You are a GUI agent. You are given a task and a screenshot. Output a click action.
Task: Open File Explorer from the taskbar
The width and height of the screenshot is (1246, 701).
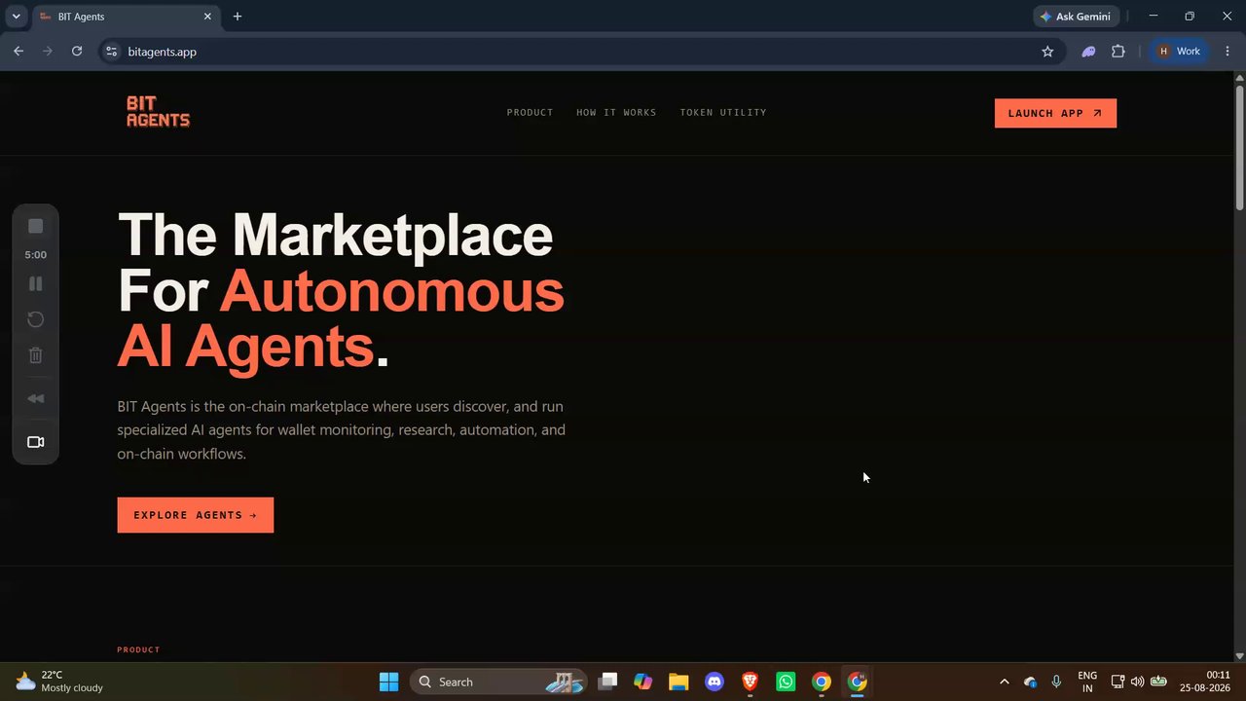pyautogui.click(x=678, y=682)
